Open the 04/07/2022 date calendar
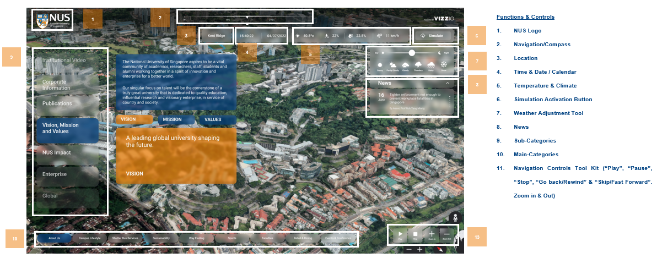Viewport: 657px width, 258px height. 276,36
